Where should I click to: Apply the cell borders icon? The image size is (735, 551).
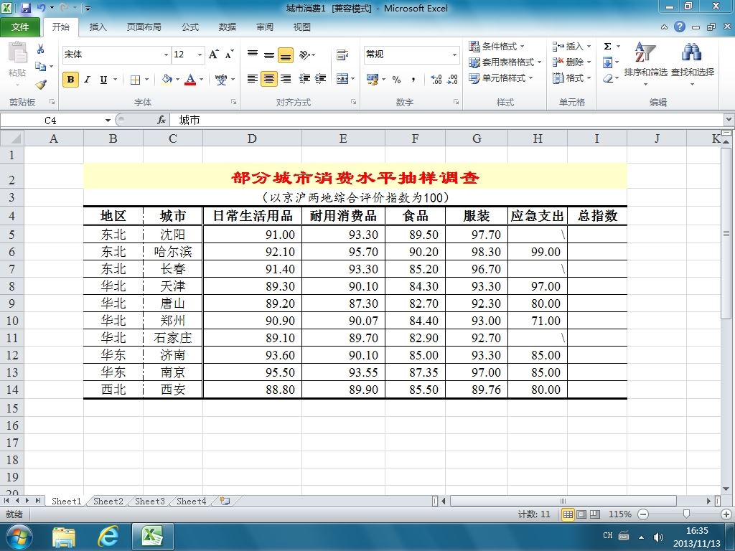tap(135, 80)
